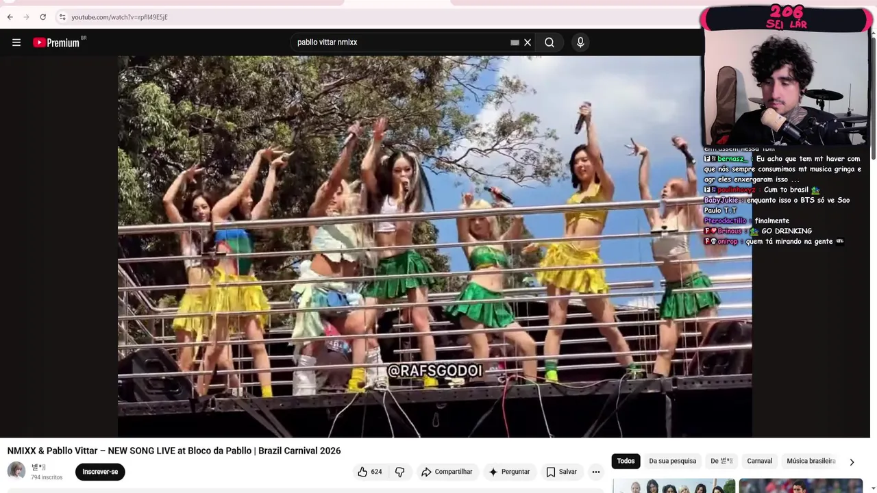Select the Carnaval filter chip
Viewport: 877px width, 493px height.
[759, 461]
